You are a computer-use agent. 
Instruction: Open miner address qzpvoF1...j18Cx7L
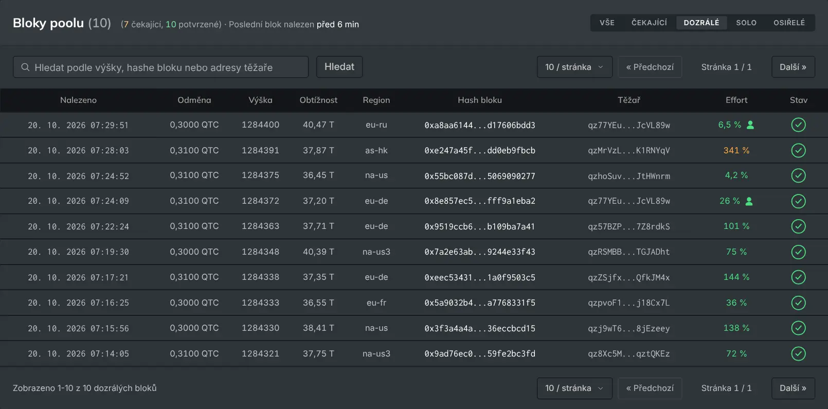tap(629, 303)
